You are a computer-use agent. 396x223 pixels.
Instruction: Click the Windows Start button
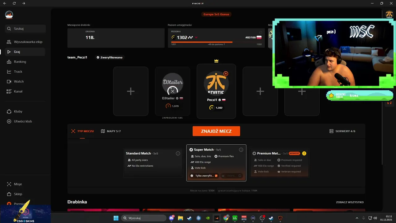116,218
